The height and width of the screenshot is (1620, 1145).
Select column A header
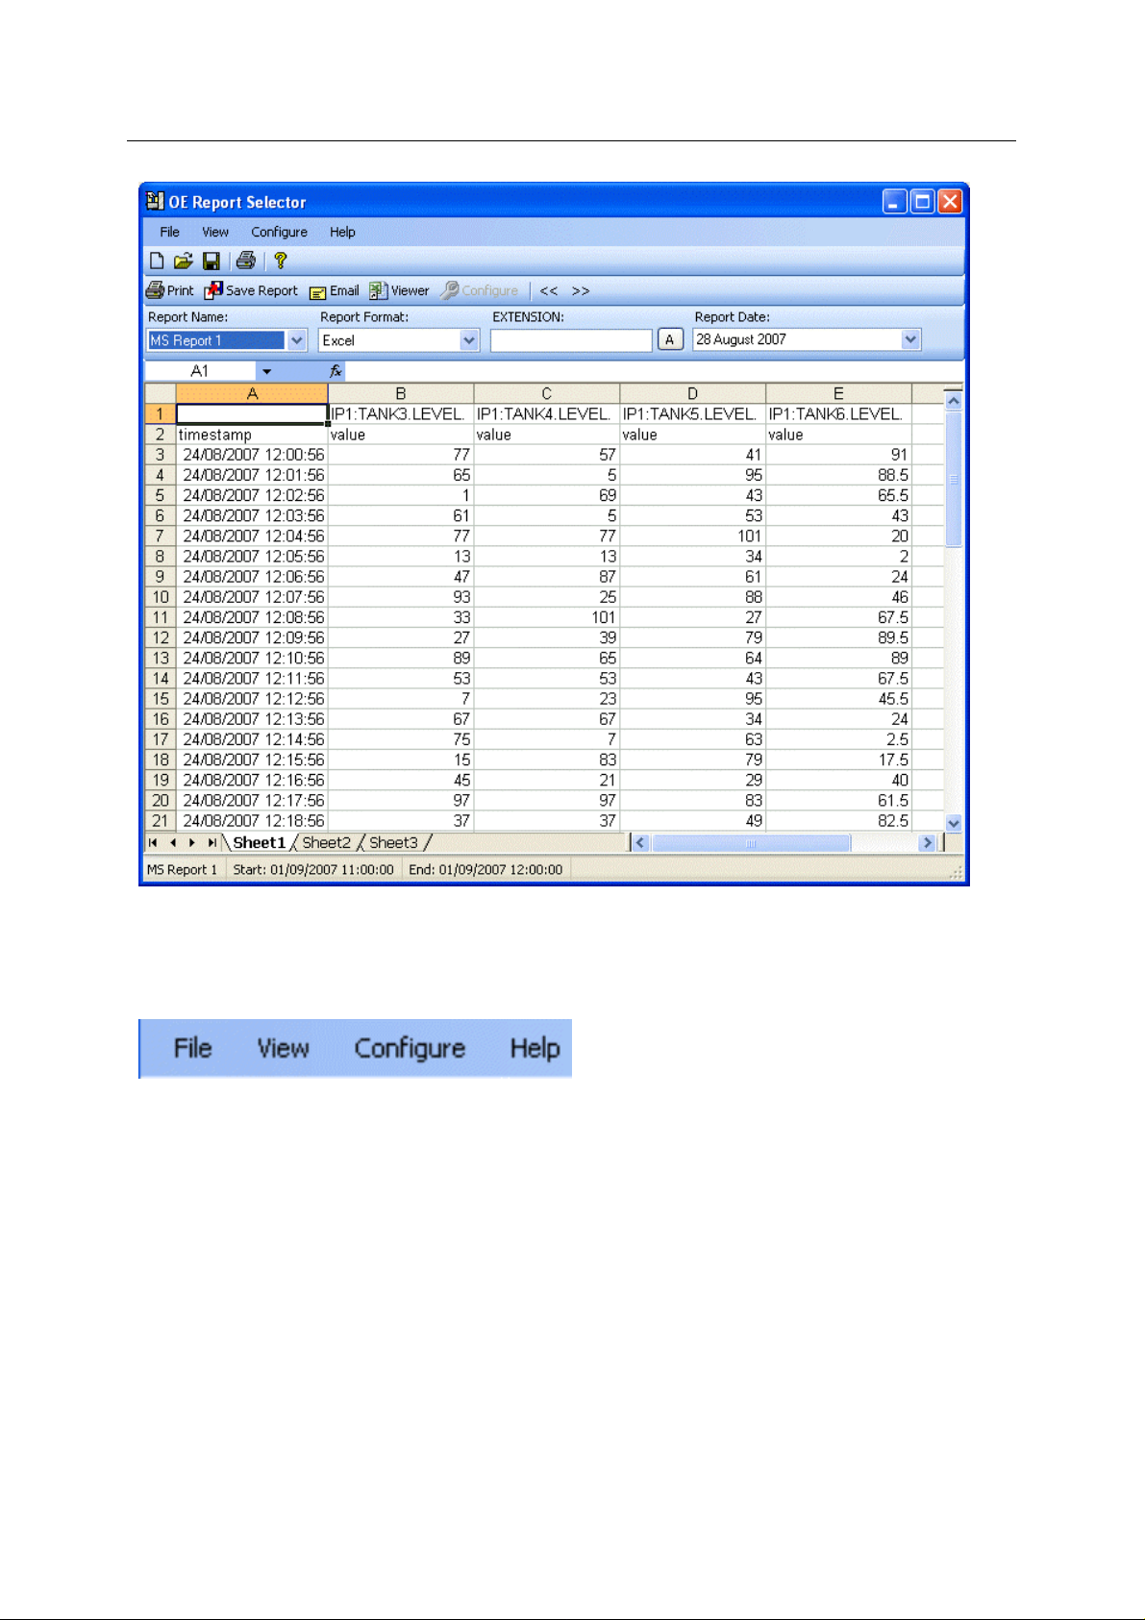[252, 393]
